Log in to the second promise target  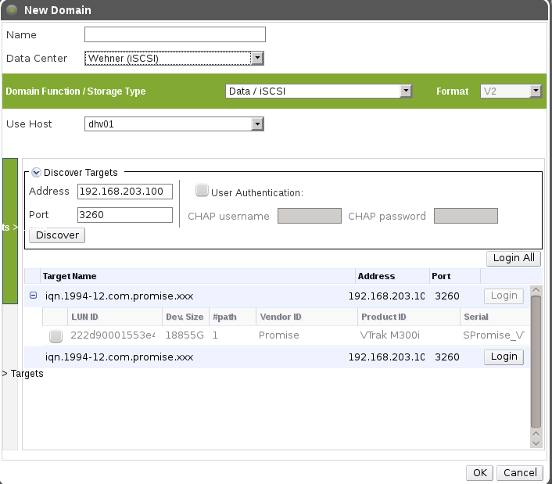[504, 357]
